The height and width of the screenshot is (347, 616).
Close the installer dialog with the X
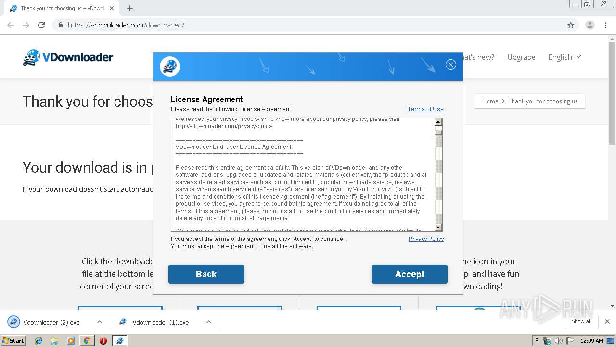click(450, 65)
